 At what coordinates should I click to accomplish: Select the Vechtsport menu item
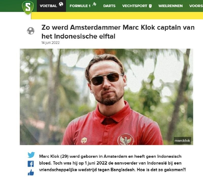pyautogui.click(x=135, y=6)
